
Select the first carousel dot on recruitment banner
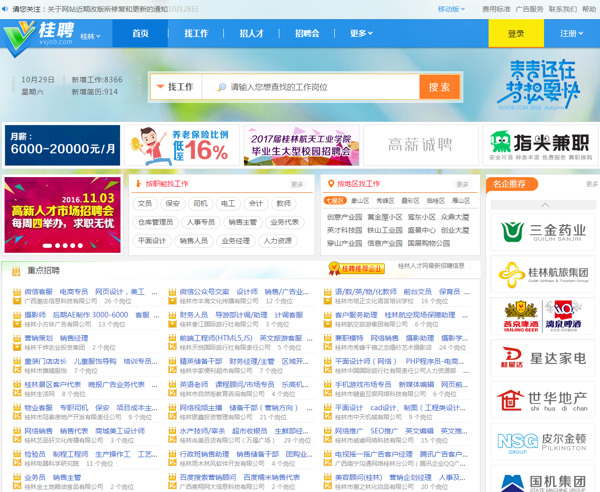47,246
